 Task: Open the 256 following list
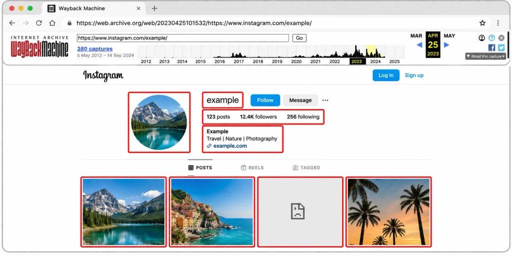[x=303, y=117]
